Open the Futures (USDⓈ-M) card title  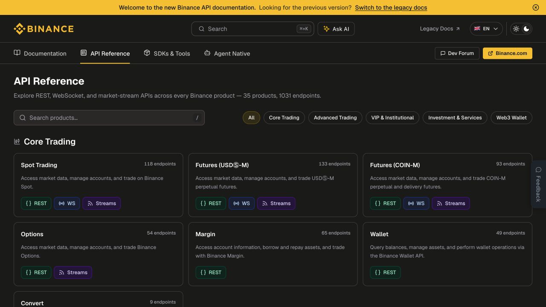pos(222,165)
